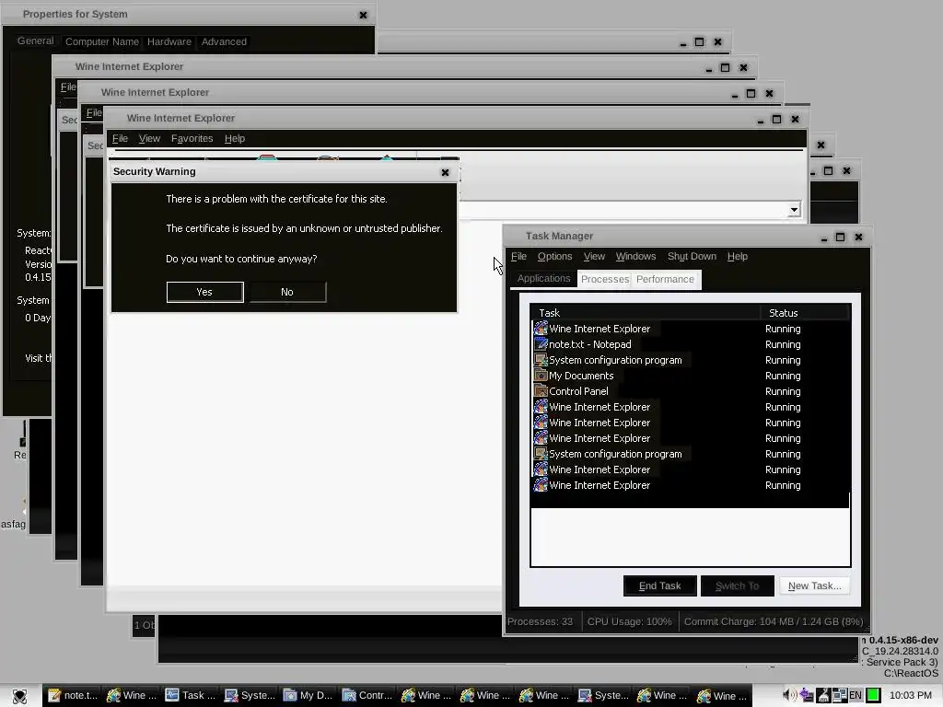The width and height of the screenshot is (943, 707).
Task: Click the EN language indicator in tray
Action: (856, 696)
